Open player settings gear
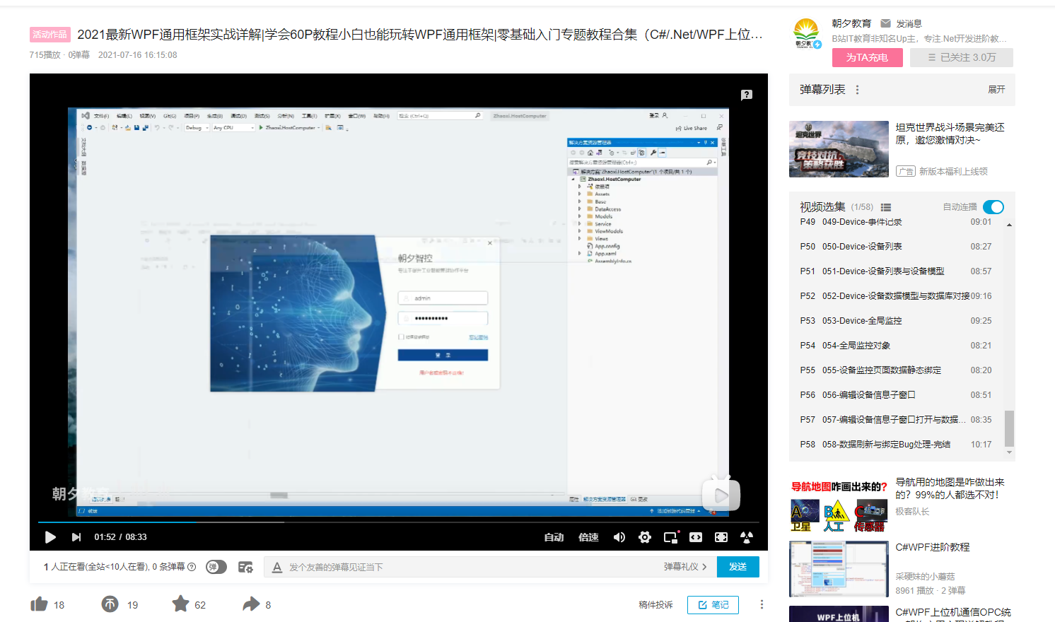 click(645, 537)
